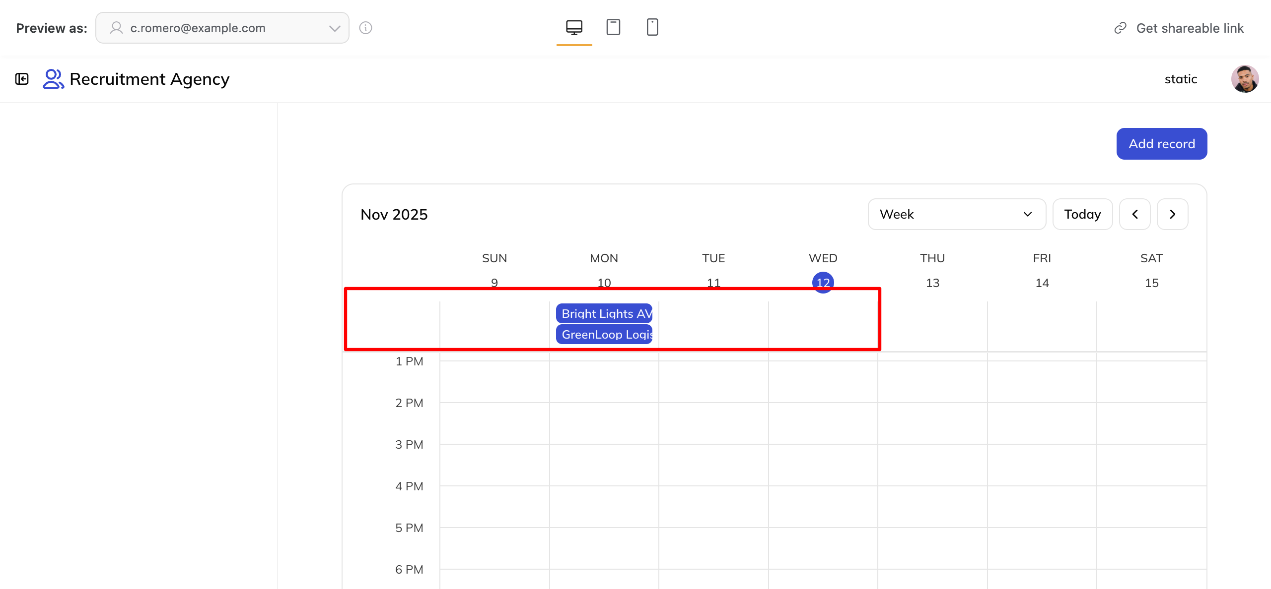Viewport: 1271px width, 589px height.
Task: Expand the Week view selector
Action: pyautogui.click(x=956, y=214)
